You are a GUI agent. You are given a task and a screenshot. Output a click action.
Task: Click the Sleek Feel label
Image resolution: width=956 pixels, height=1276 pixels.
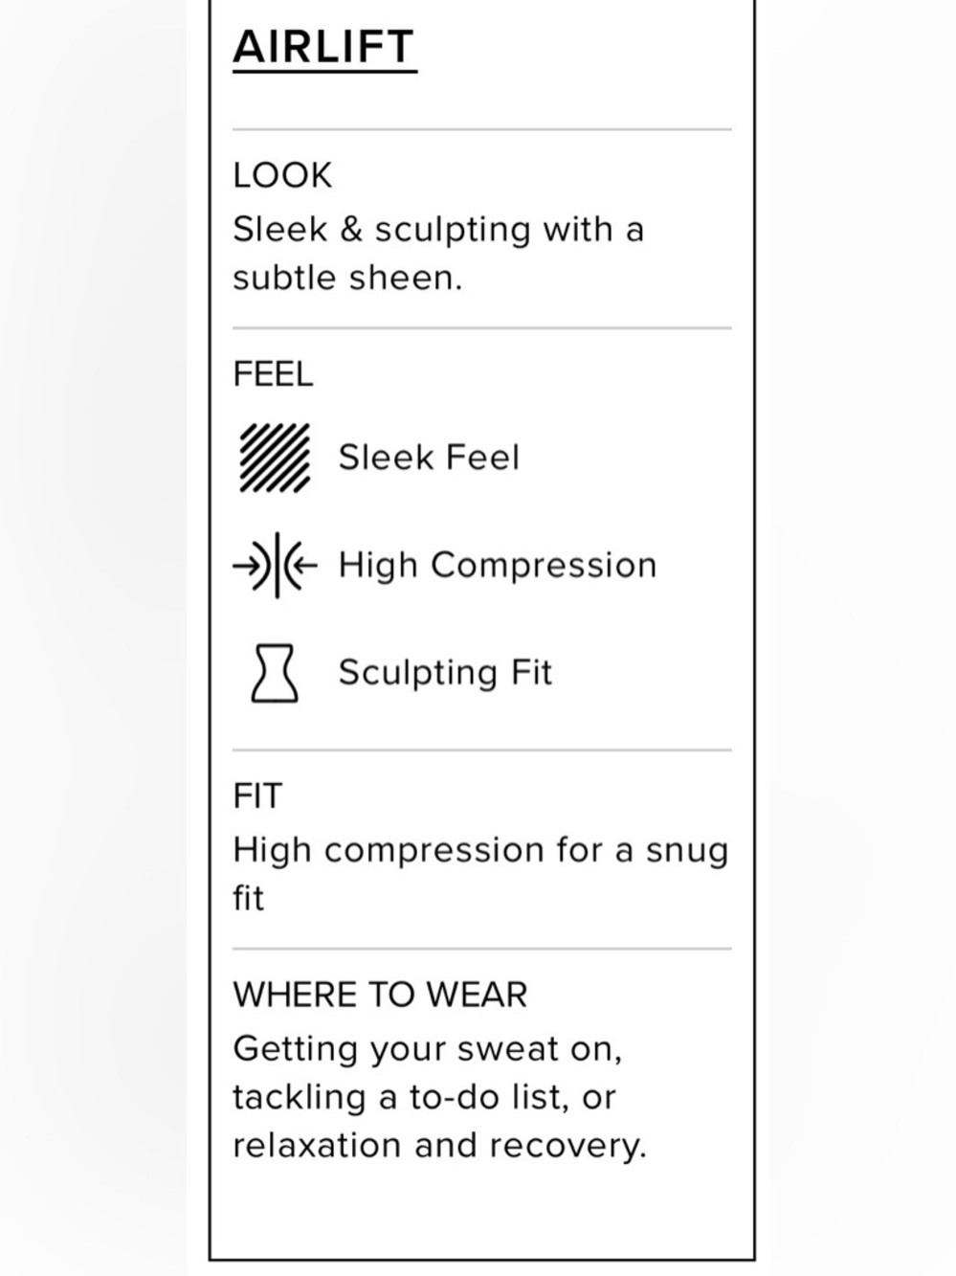click(x=429, y=458)
